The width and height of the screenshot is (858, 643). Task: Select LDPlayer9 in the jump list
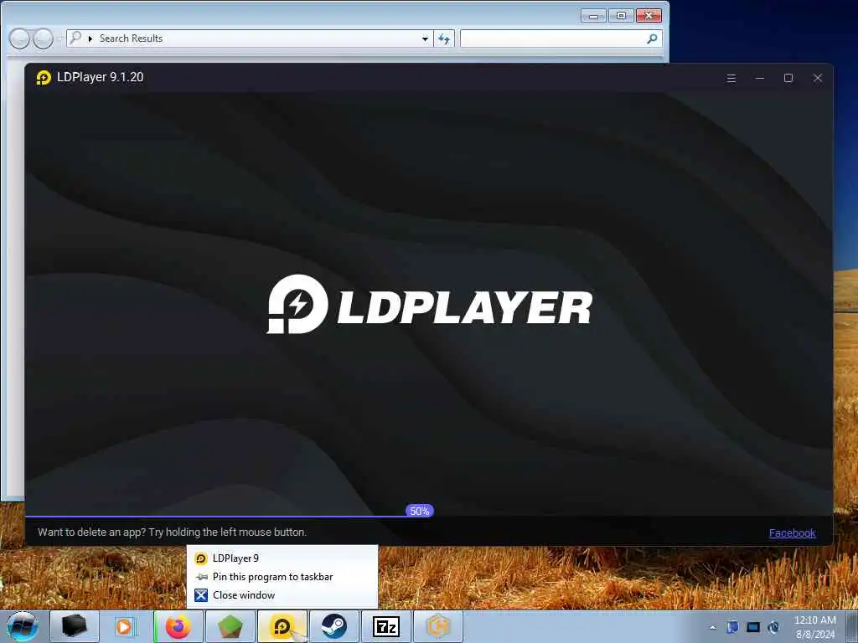coord(282,558)
